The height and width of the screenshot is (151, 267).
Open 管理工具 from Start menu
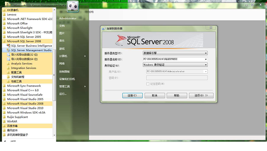(64, 87)
